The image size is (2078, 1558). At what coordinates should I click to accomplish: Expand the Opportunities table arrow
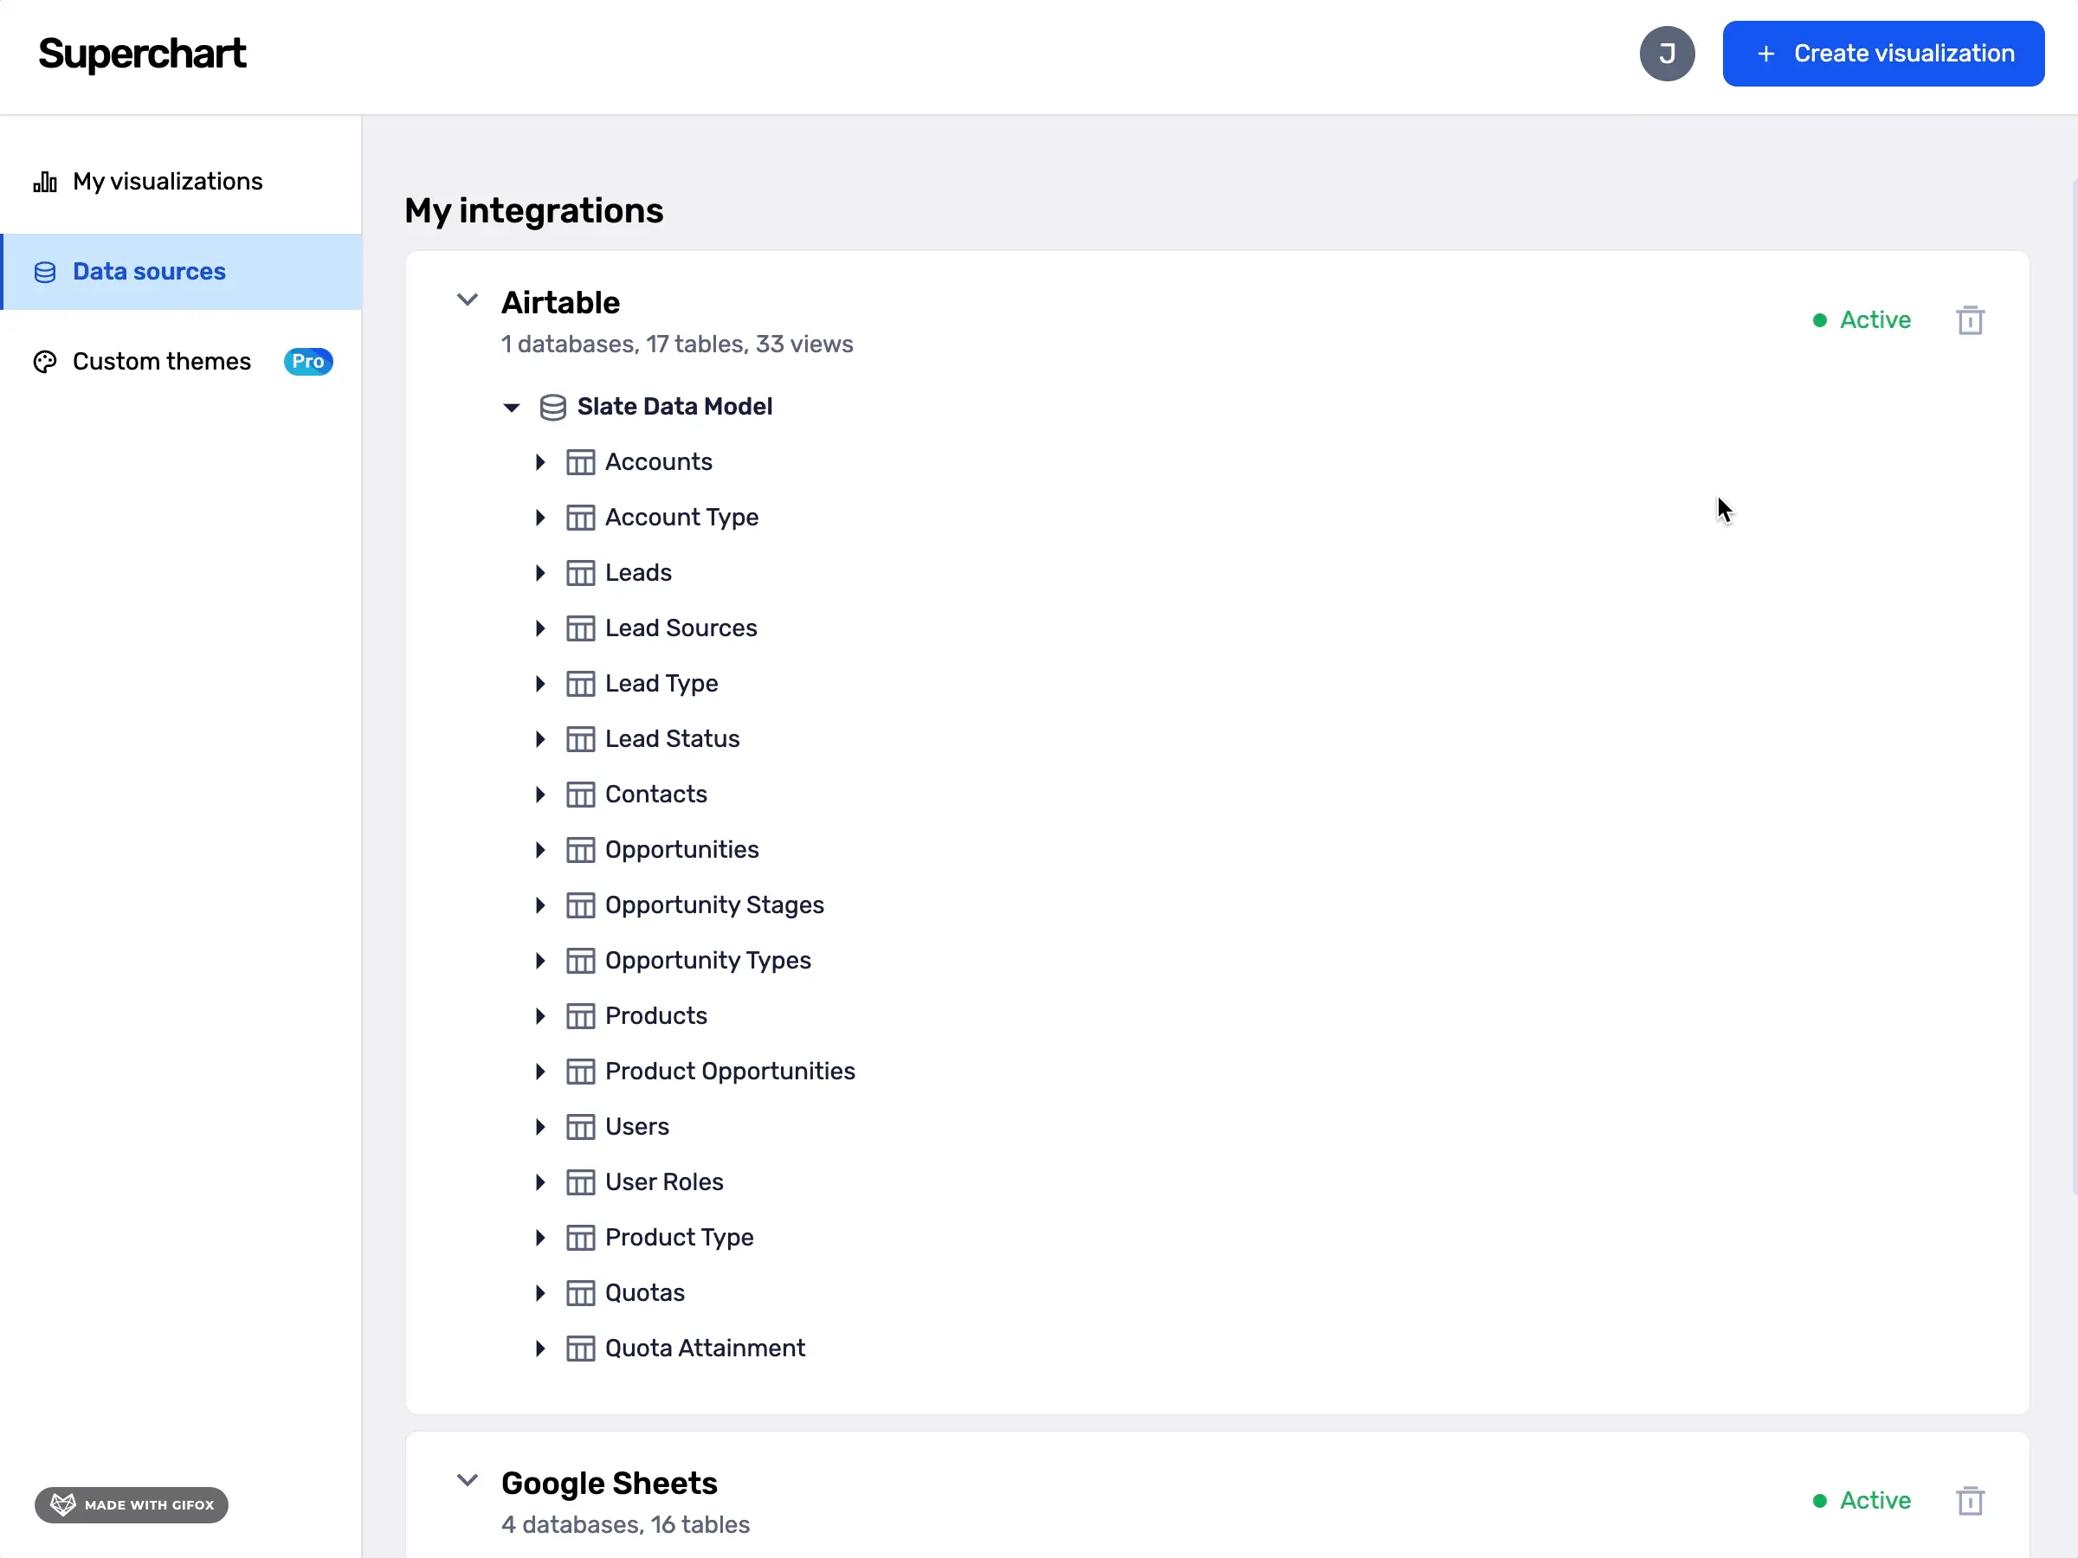point(540,850)
